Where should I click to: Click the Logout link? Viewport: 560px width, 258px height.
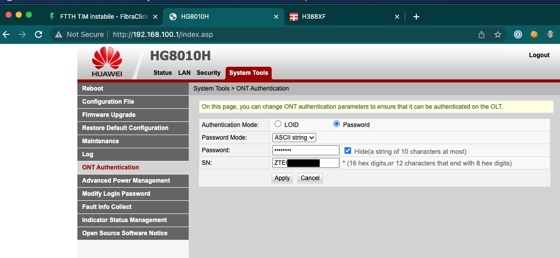[539, 55]
